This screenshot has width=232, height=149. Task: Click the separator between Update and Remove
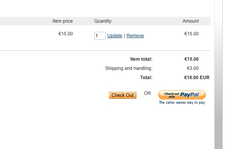(124, 36)
